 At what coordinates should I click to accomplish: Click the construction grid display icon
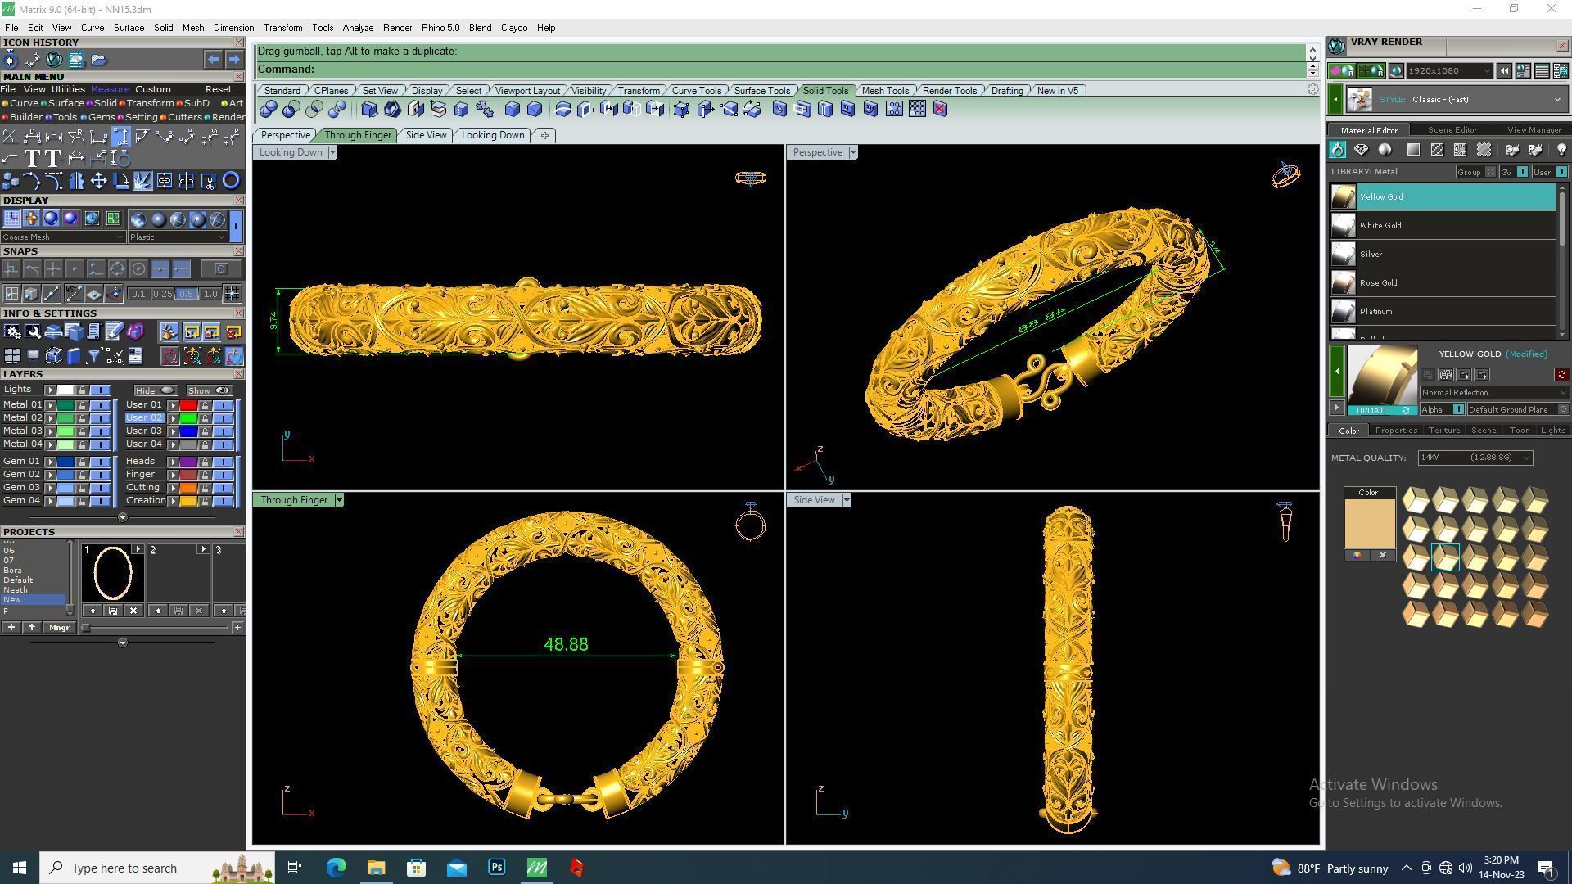[11, 219]
